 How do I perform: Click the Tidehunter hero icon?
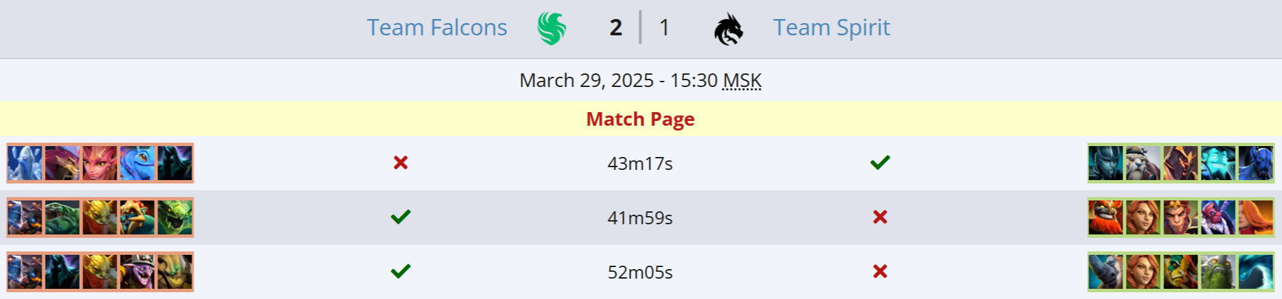click(x=63, y=217)
